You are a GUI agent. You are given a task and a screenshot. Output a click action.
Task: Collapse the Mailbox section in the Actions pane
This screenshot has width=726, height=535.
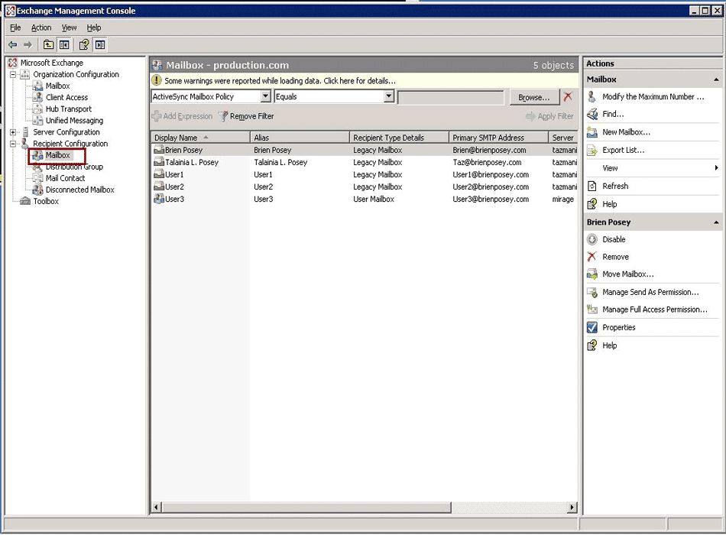click(716, 79)
